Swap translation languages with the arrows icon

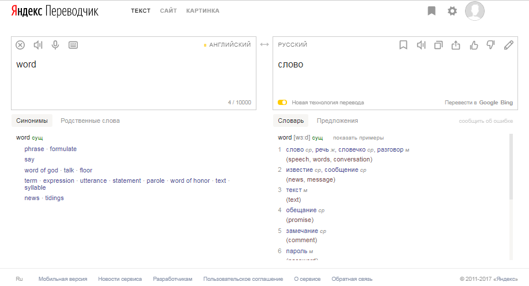coord(264,45)
